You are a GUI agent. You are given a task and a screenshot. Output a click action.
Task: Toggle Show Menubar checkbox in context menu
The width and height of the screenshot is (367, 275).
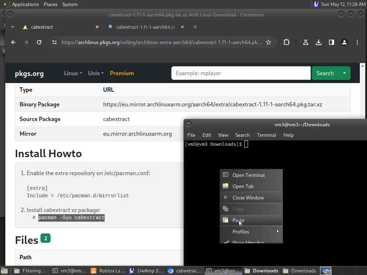(251, 242)
